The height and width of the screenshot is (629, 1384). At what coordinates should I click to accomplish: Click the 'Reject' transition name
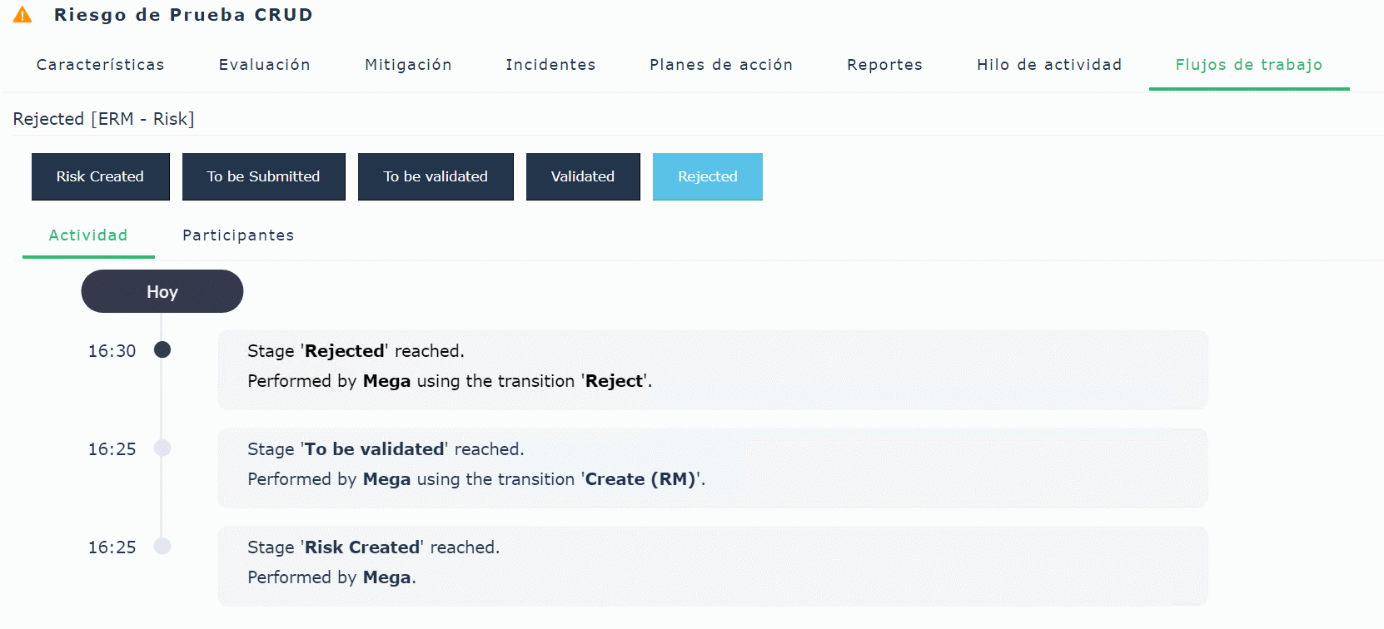615,381
